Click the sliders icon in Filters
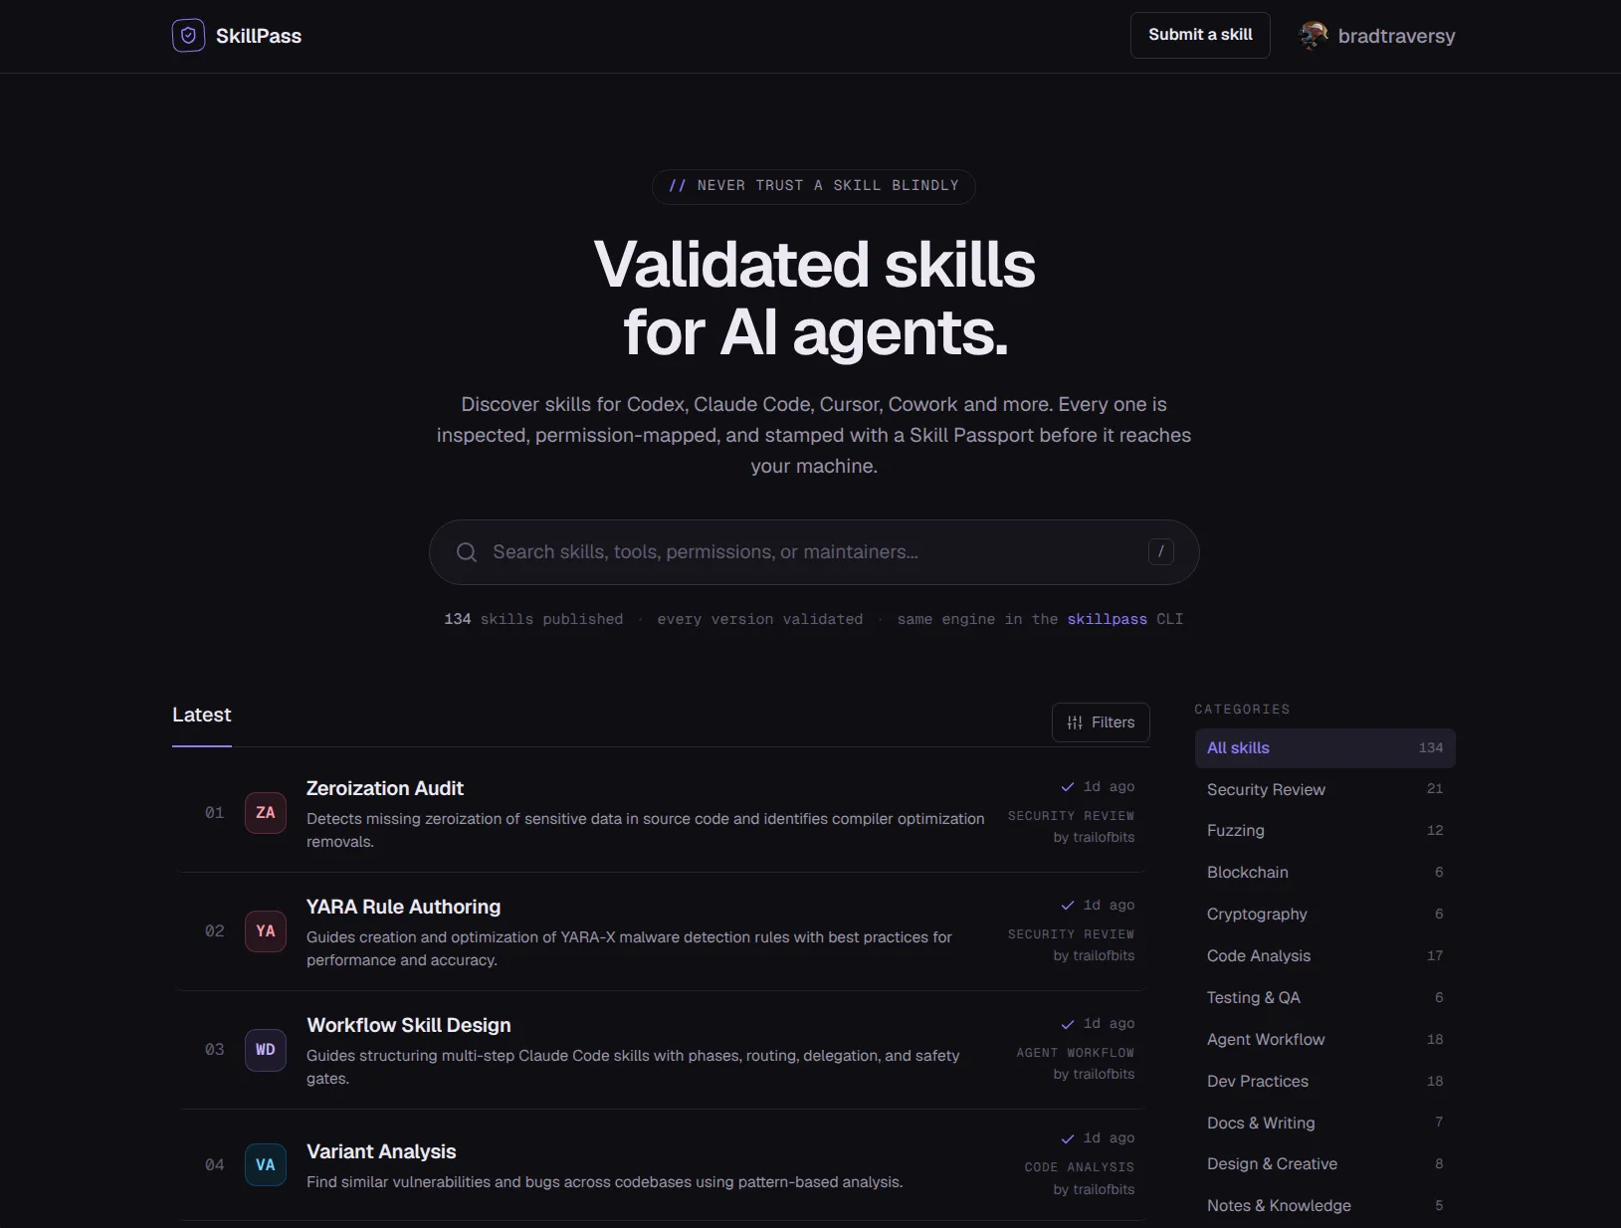This screenshot has height=1228, width=1621. click(x=1075, y=722)
